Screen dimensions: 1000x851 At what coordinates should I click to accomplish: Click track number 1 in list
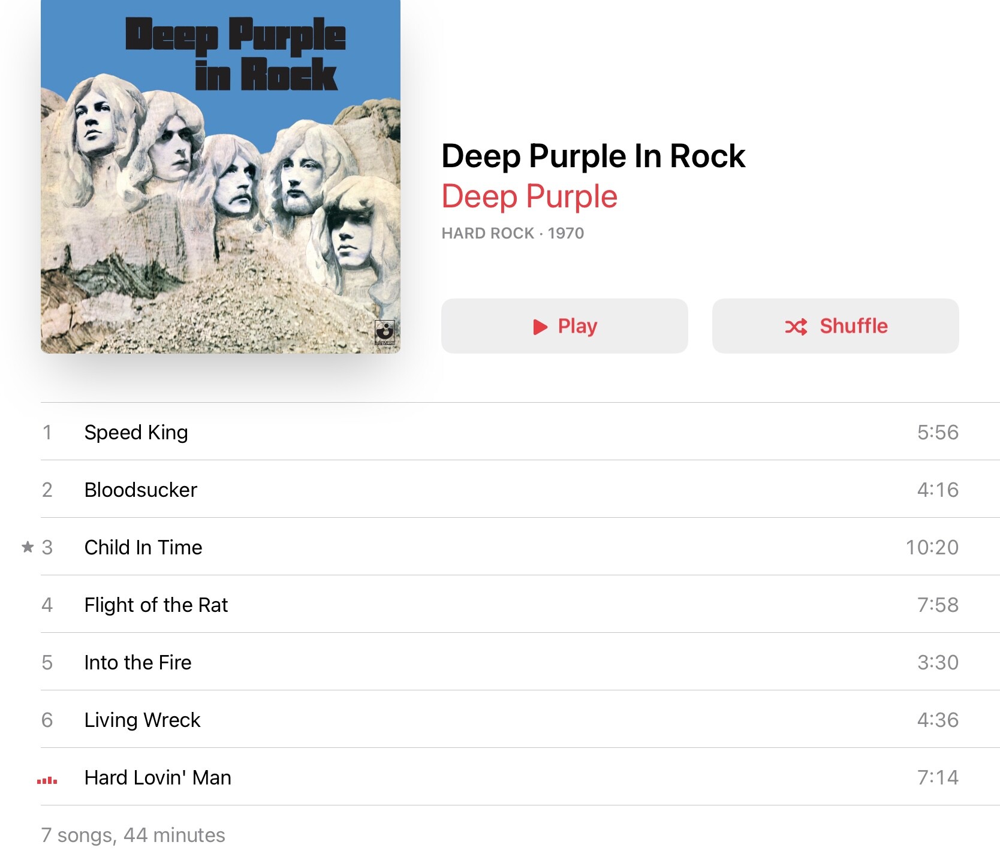tap(47, 432)
